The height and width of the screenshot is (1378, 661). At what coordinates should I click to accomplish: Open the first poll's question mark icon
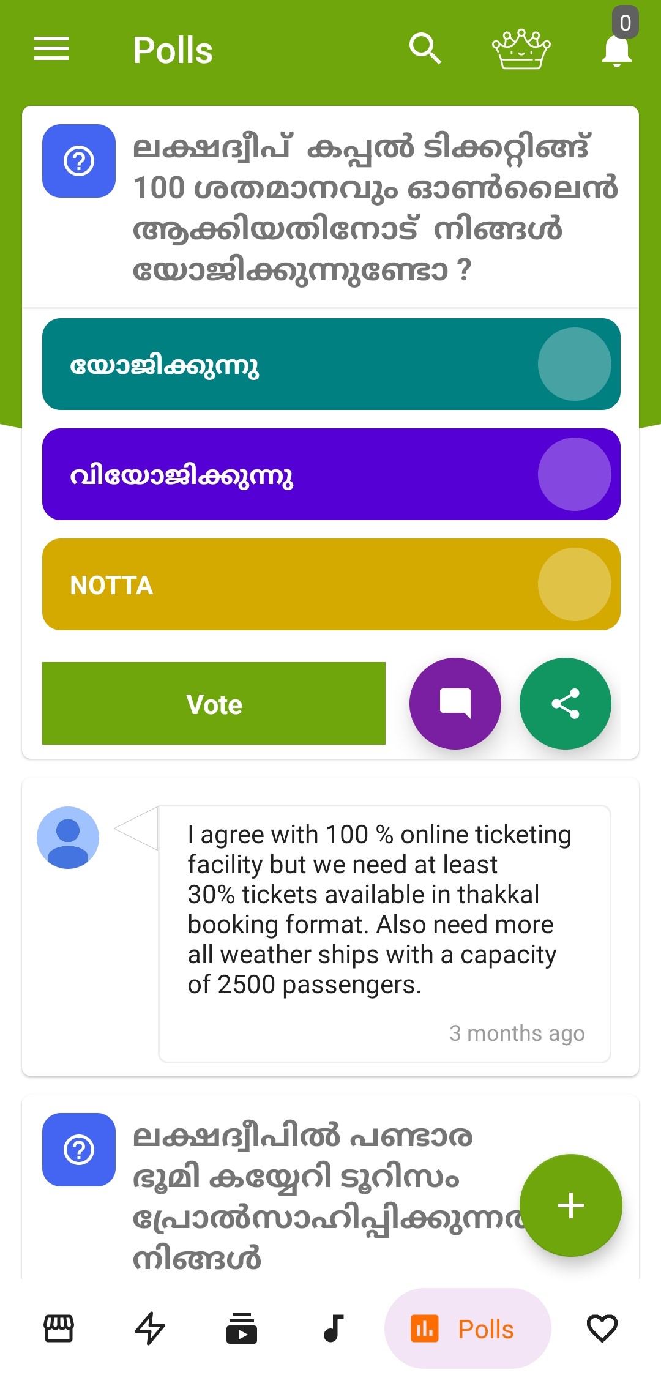(x=79, y=161)
